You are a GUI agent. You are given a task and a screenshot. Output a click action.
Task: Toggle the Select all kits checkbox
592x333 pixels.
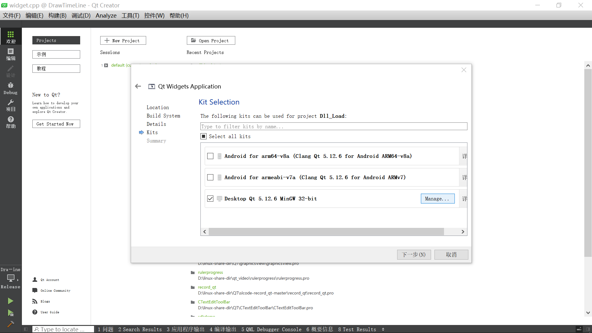pyautogui.click(x=203, y=136)
